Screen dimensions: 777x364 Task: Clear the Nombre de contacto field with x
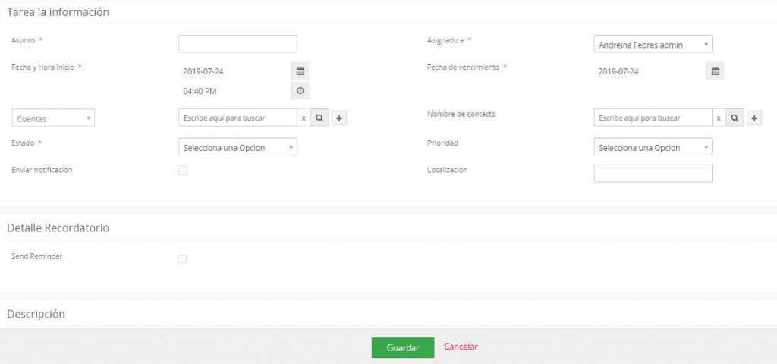[x=719, y=118]
